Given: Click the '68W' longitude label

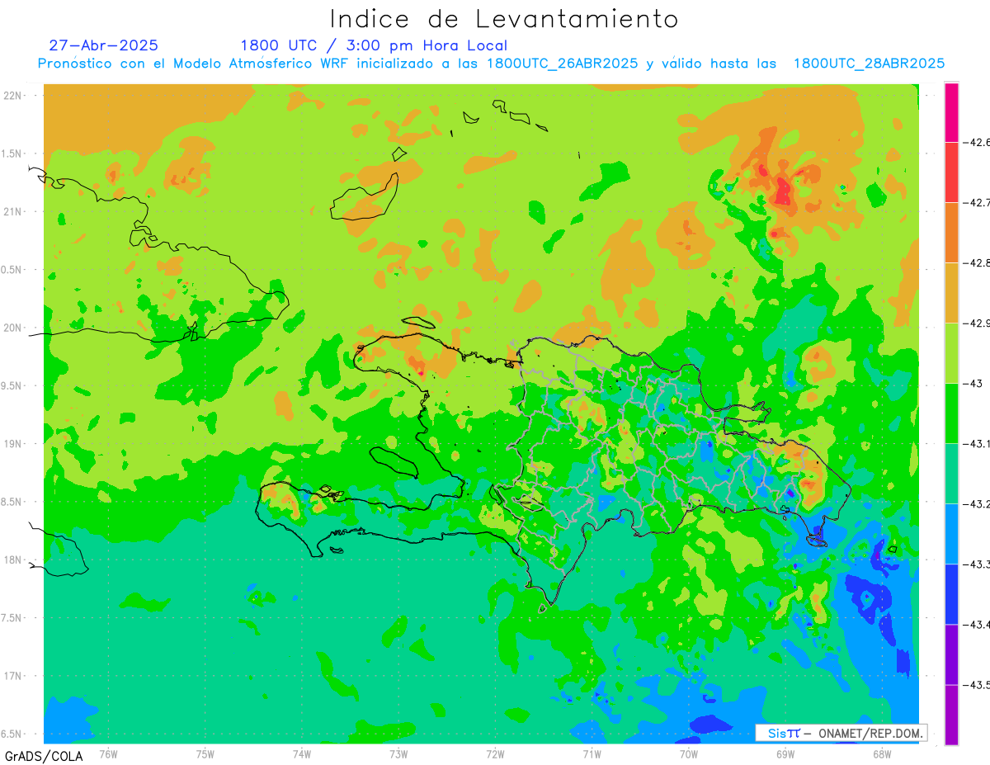Looking at the screenshot, I should coord(882,753).
